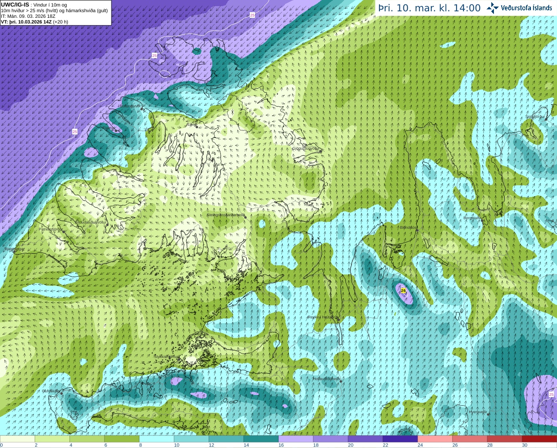The height and width of the screenshot is (448, 557).
Task: Select the violet 20–22 m/s legend swatch
Action: point(366,439)
